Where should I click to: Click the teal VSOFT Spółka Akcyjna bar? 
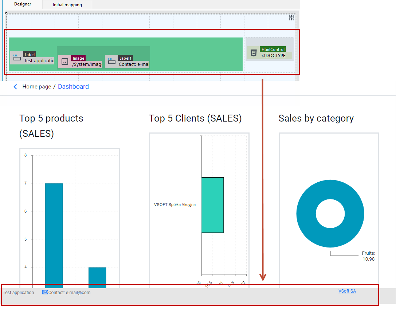pos(212,205)
